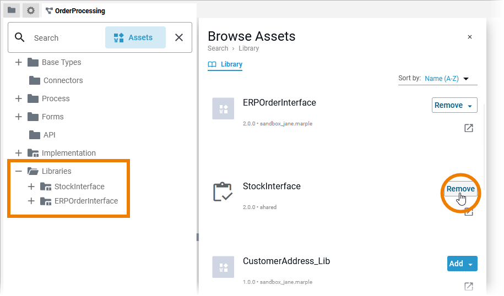The image size is (504, 296).
Task: Open ERPOrderInterface in new window icon
Action: 469,128
